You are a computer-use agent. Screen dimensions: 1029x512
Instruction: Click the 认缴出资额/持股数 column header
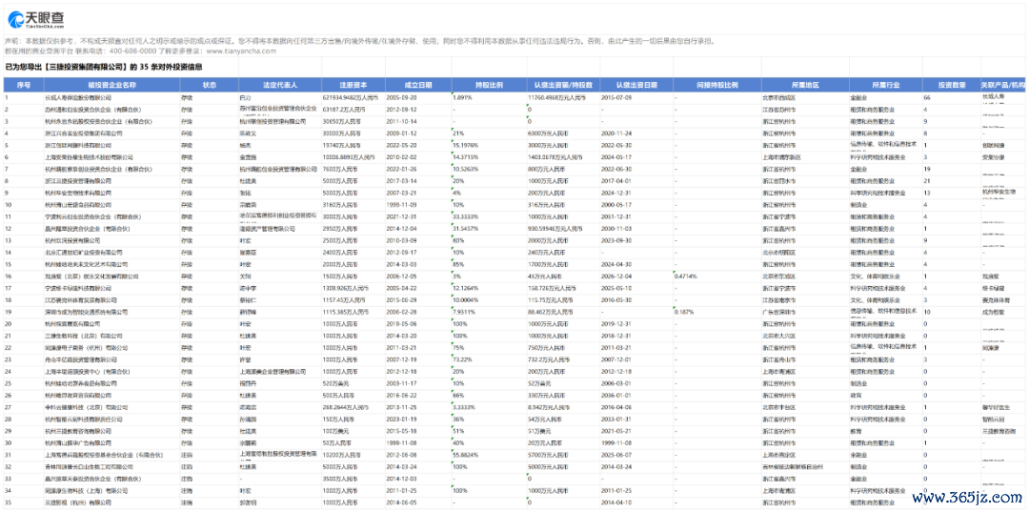(x=563, y=86)
